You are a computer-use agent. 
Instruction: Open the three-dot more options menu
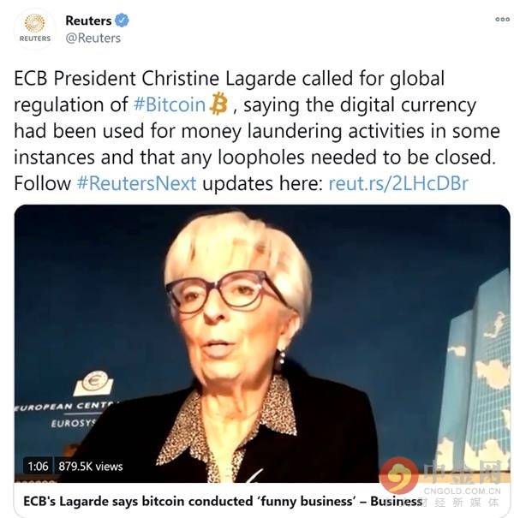[502, 20]
